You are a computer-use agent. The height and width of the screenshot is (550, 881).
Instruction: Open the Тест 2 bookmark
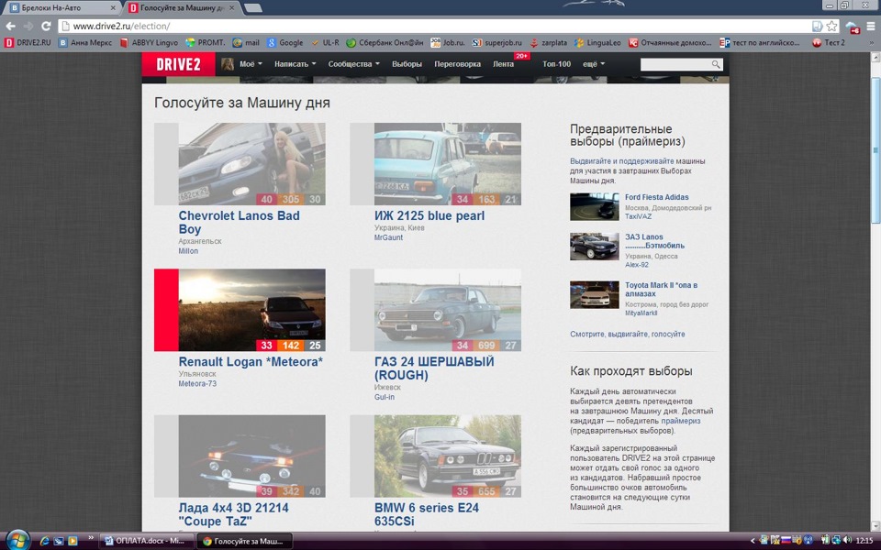tap(828, 43)
